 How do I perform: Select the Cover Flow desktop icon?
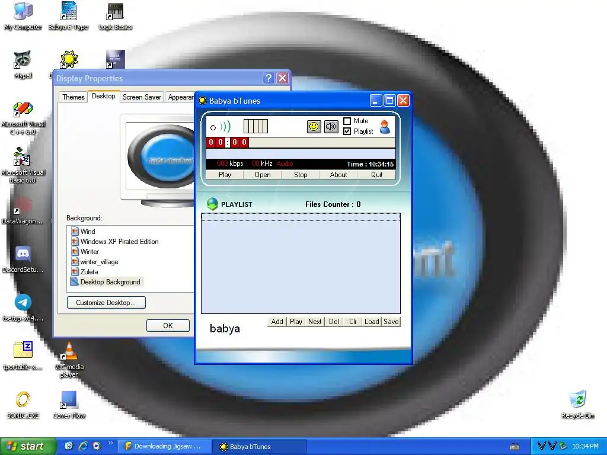coord(69,405)
